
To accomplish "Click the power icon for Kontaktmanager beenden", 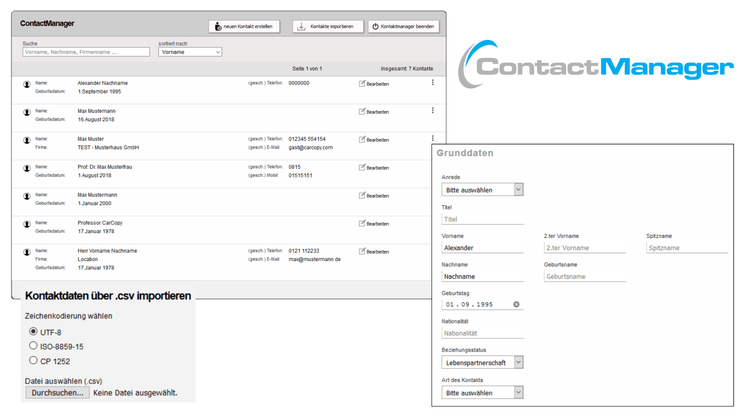I will tap(375, 26).
